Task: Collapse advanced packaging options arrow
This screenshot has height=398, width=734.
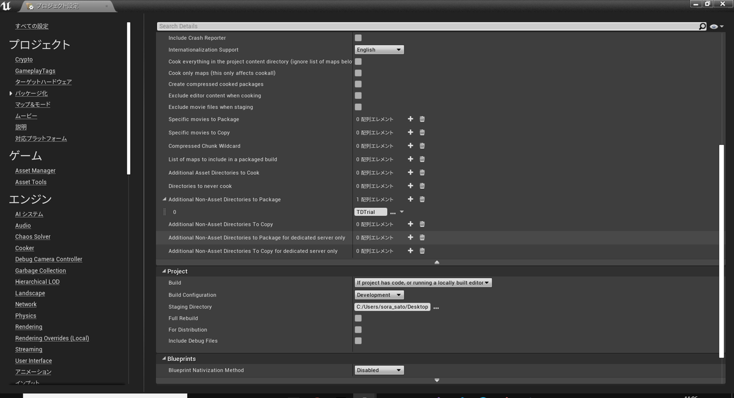Action: 437,262
